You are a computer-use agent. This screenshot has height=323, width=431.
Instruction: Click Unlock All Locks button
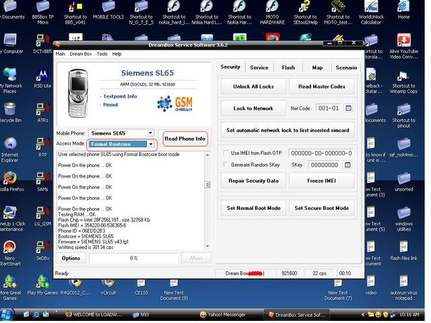coord(253,87)
